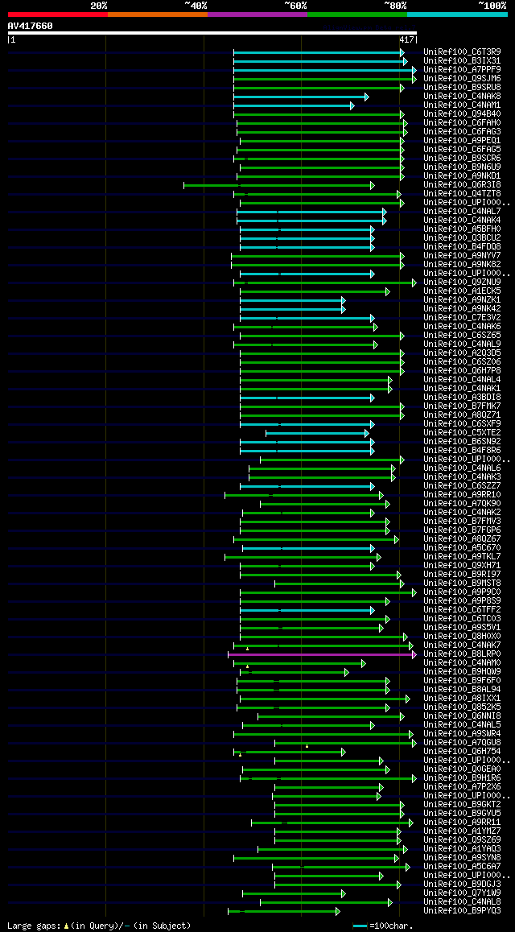
Task: Select the UniRef100_Q9XH71 label
Action: 462,566
